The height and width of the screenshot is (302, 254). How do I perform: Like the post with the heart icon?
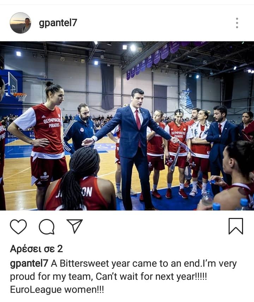[x=18, y=226]
